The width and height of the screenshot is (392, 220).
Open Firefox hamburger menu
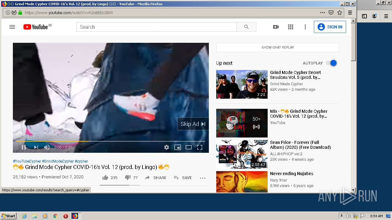pos(350,13)
